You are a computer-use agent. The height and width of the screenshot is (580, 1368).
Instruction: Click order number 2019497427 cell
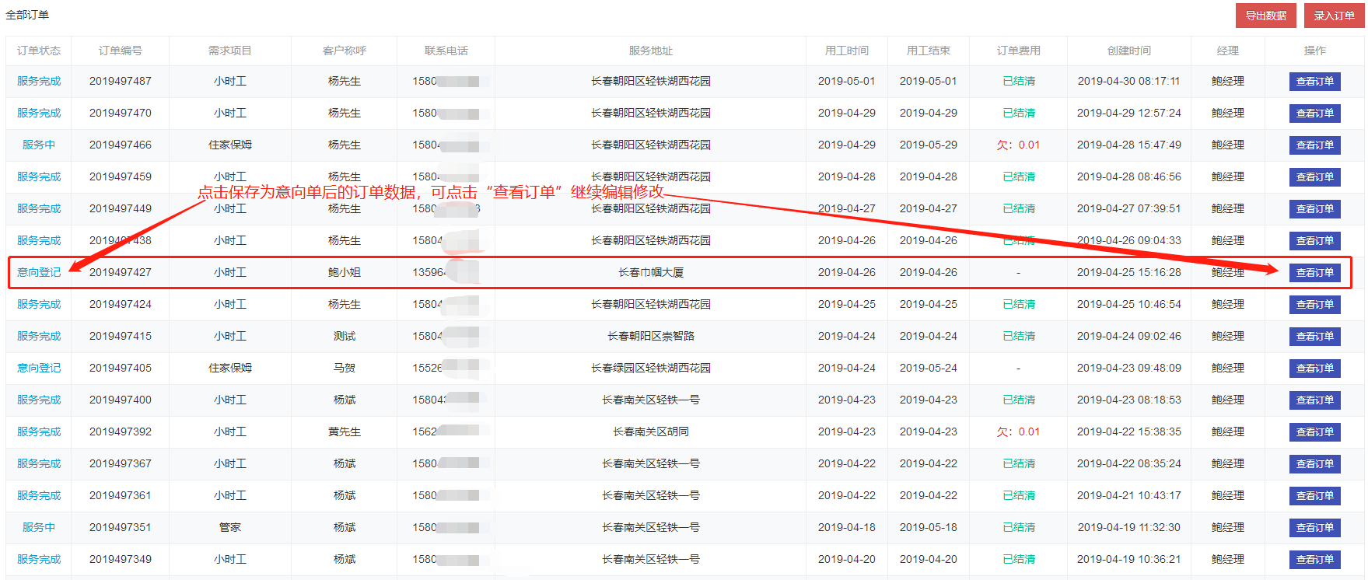[x=121, y=272]
